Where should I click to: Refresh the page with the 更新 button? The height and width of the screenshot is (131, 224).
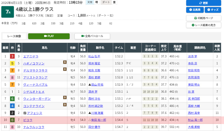[x=204, y=3]
